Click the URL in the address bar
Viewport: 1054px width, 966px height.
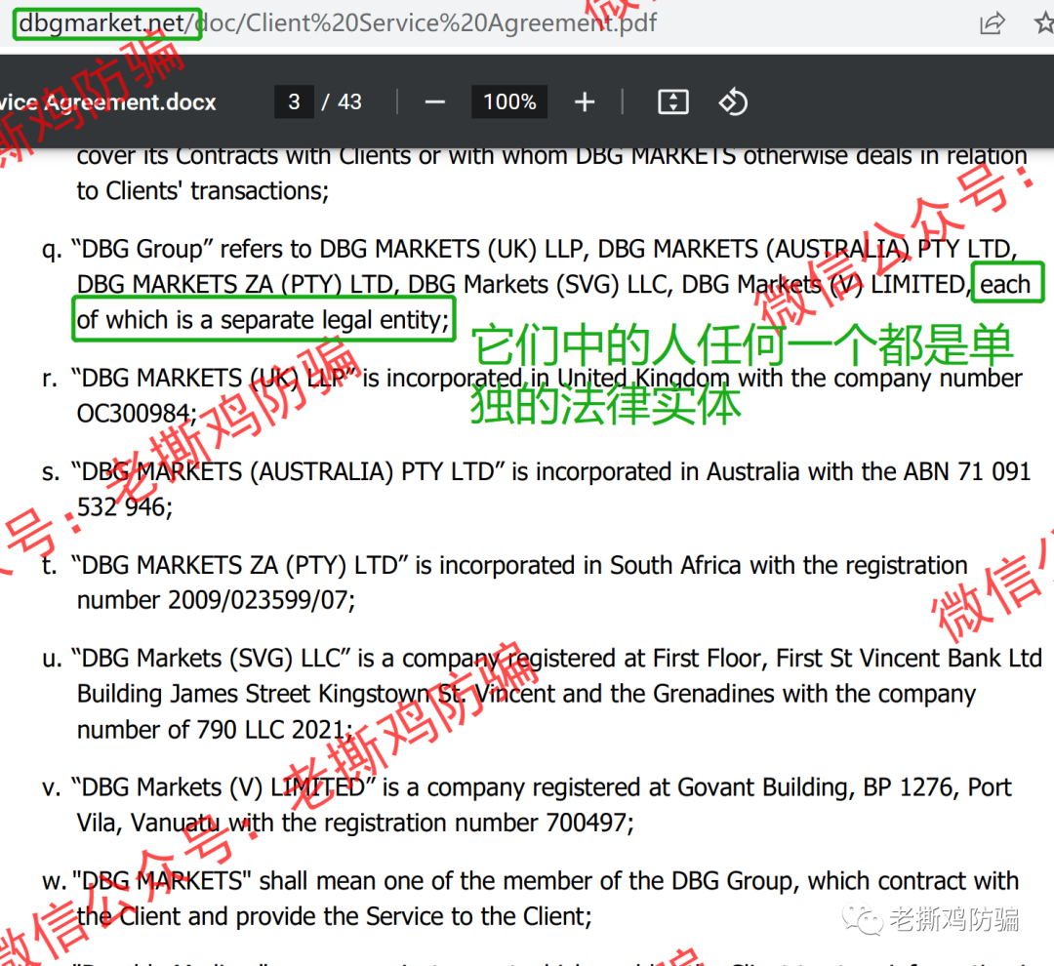pyautogui.click(x=338, y=23)
